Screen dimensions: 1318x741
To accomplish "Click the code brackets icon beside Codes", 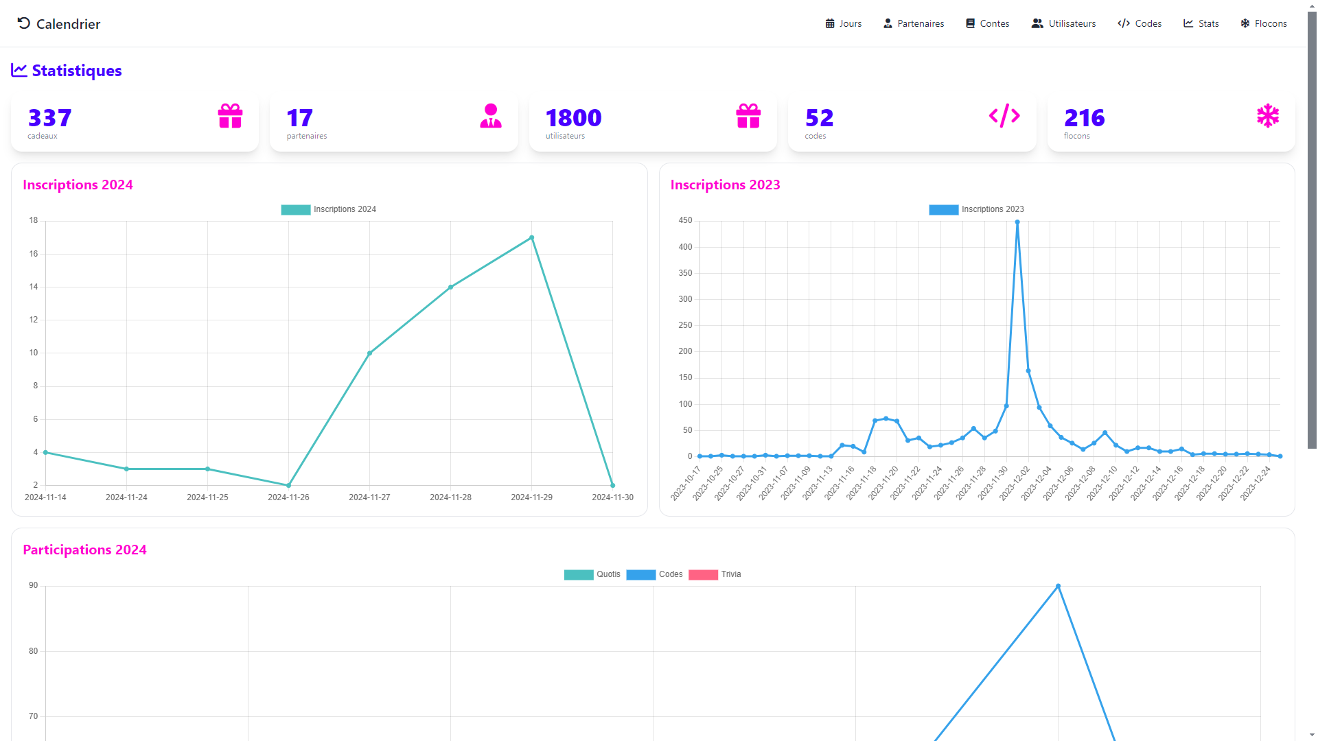I will click(x=1124, y=23).
